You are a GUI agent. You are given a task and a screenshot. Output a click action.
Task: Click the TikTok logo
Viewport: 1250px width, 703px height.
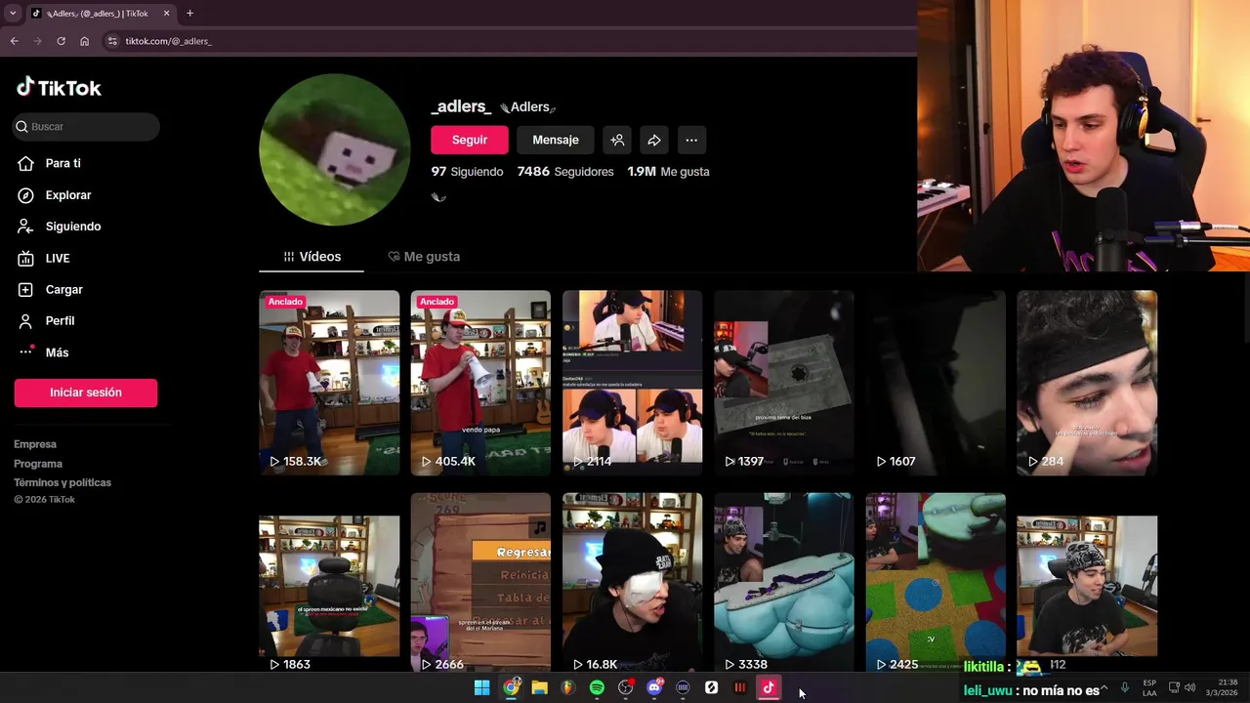(59, 88)
